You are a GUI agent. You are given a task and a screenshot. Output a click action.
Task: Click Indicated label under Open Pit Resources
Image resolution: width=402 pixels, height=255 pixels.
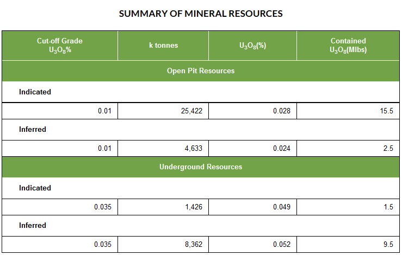click(35, 92)
